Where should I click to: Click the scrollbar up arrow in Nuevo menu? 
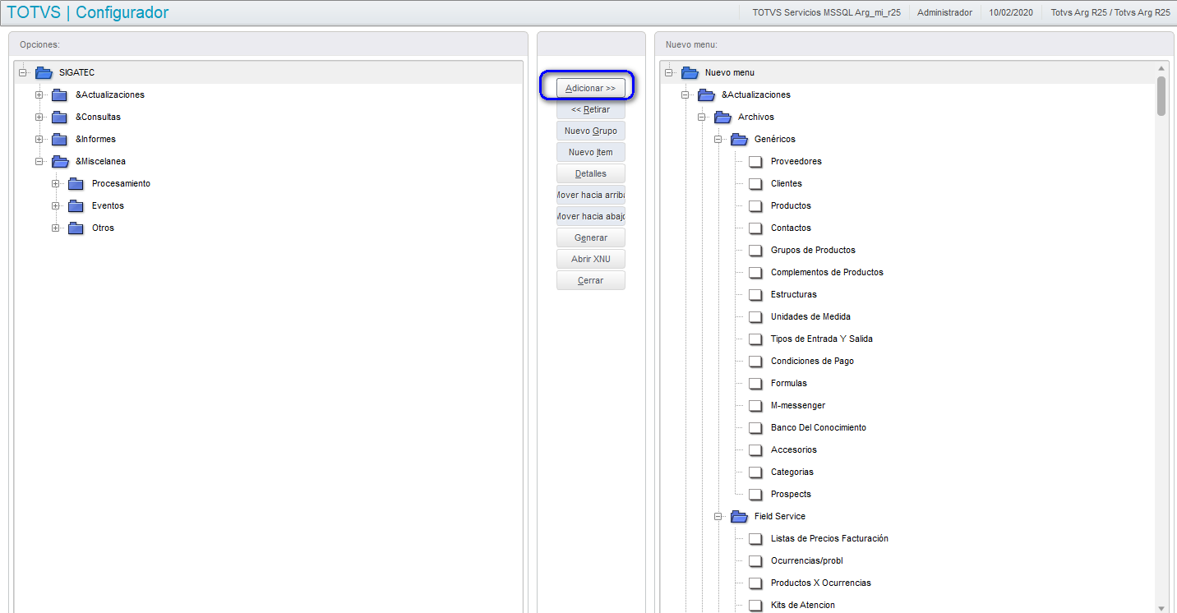pos(1161,67)
